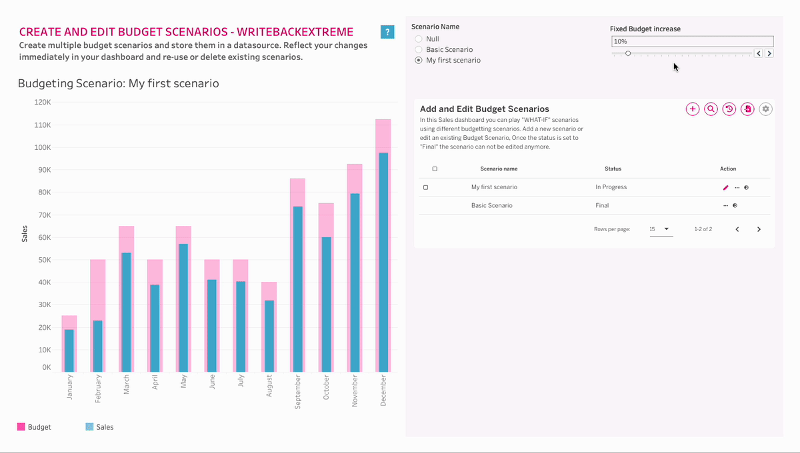800x453 pixels.
Task: Click the blue Sales bar for December
Action: pyautogui.click(x=383, y=262)
